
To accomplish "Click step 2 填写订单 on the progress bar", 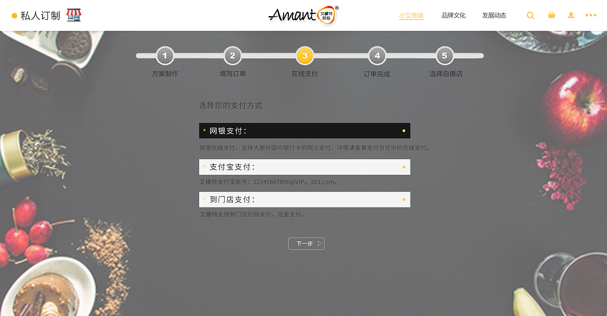I will pos(232,55).
